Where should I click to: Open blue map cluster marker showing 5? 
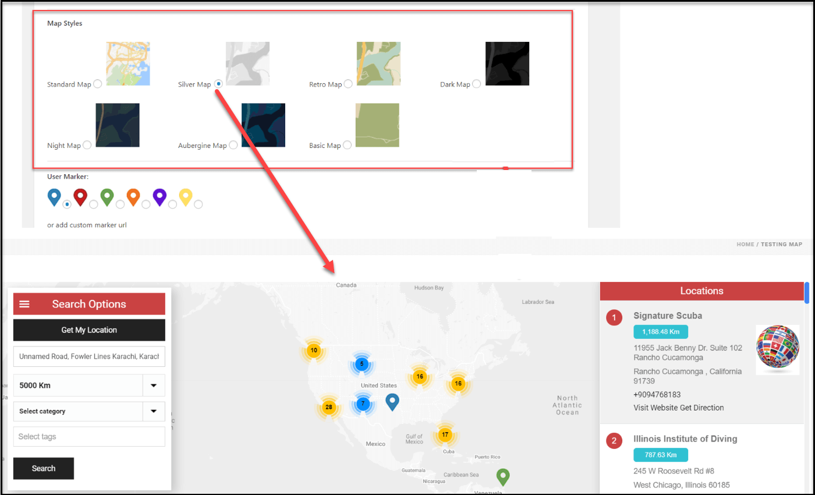[362, 364]
